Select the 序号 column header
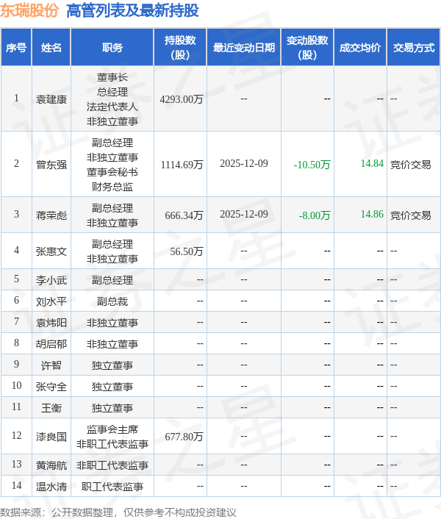This screenshot has height=519, width=441. pos(16,47)
